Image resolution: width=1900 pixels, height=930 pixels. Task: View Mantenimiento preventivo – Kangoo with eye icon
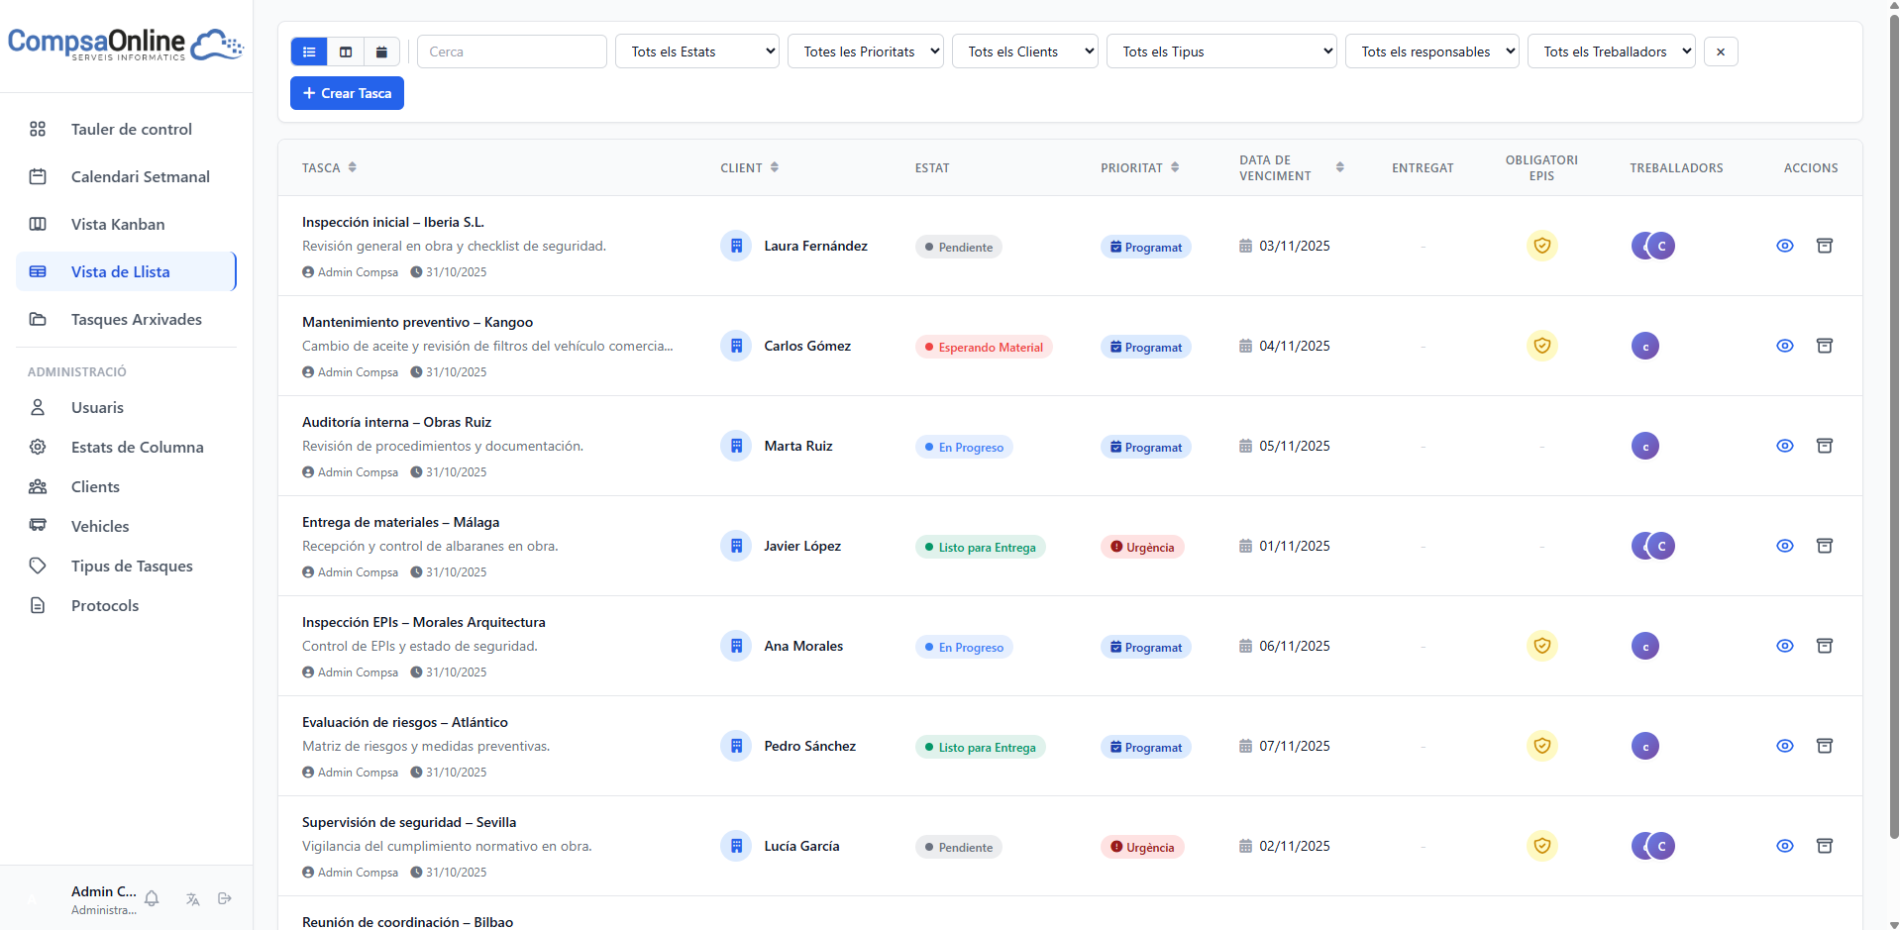1785,346
